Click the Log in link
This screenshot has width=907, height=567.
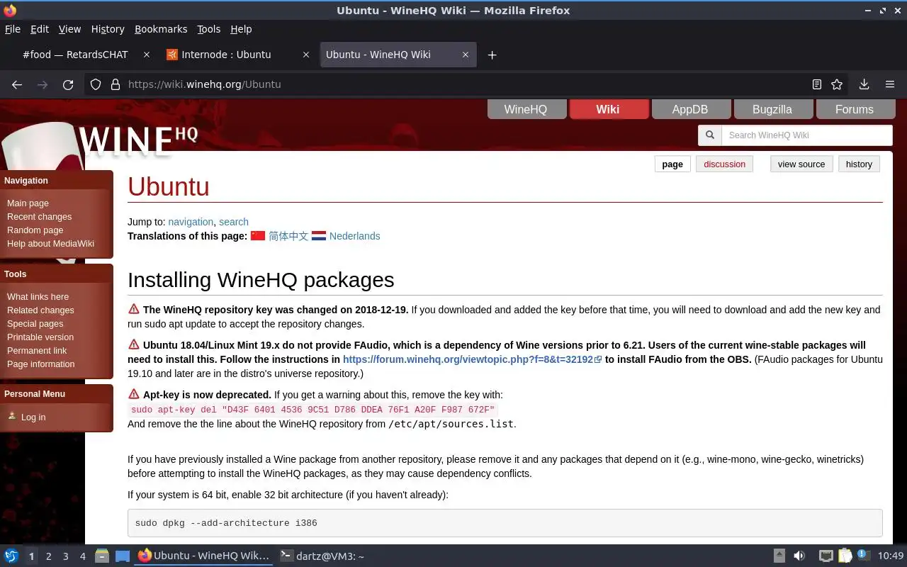pos(33,417)
